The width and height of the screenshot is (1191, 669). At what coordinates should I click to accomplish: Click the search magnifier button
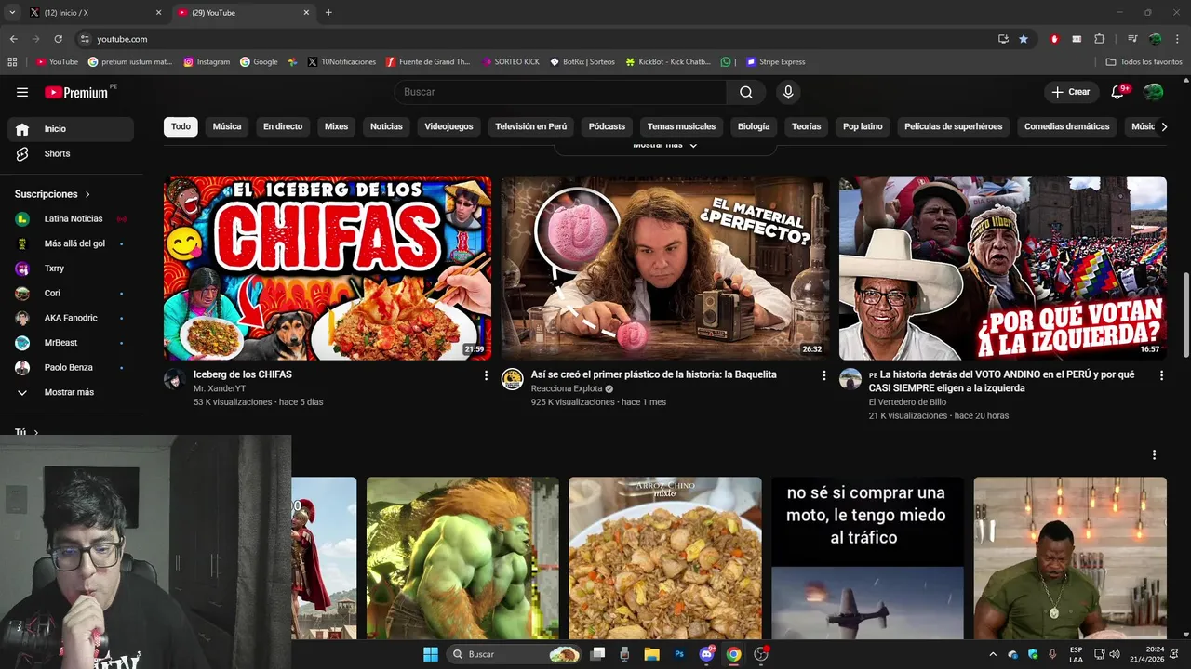(x=746, y=92)
